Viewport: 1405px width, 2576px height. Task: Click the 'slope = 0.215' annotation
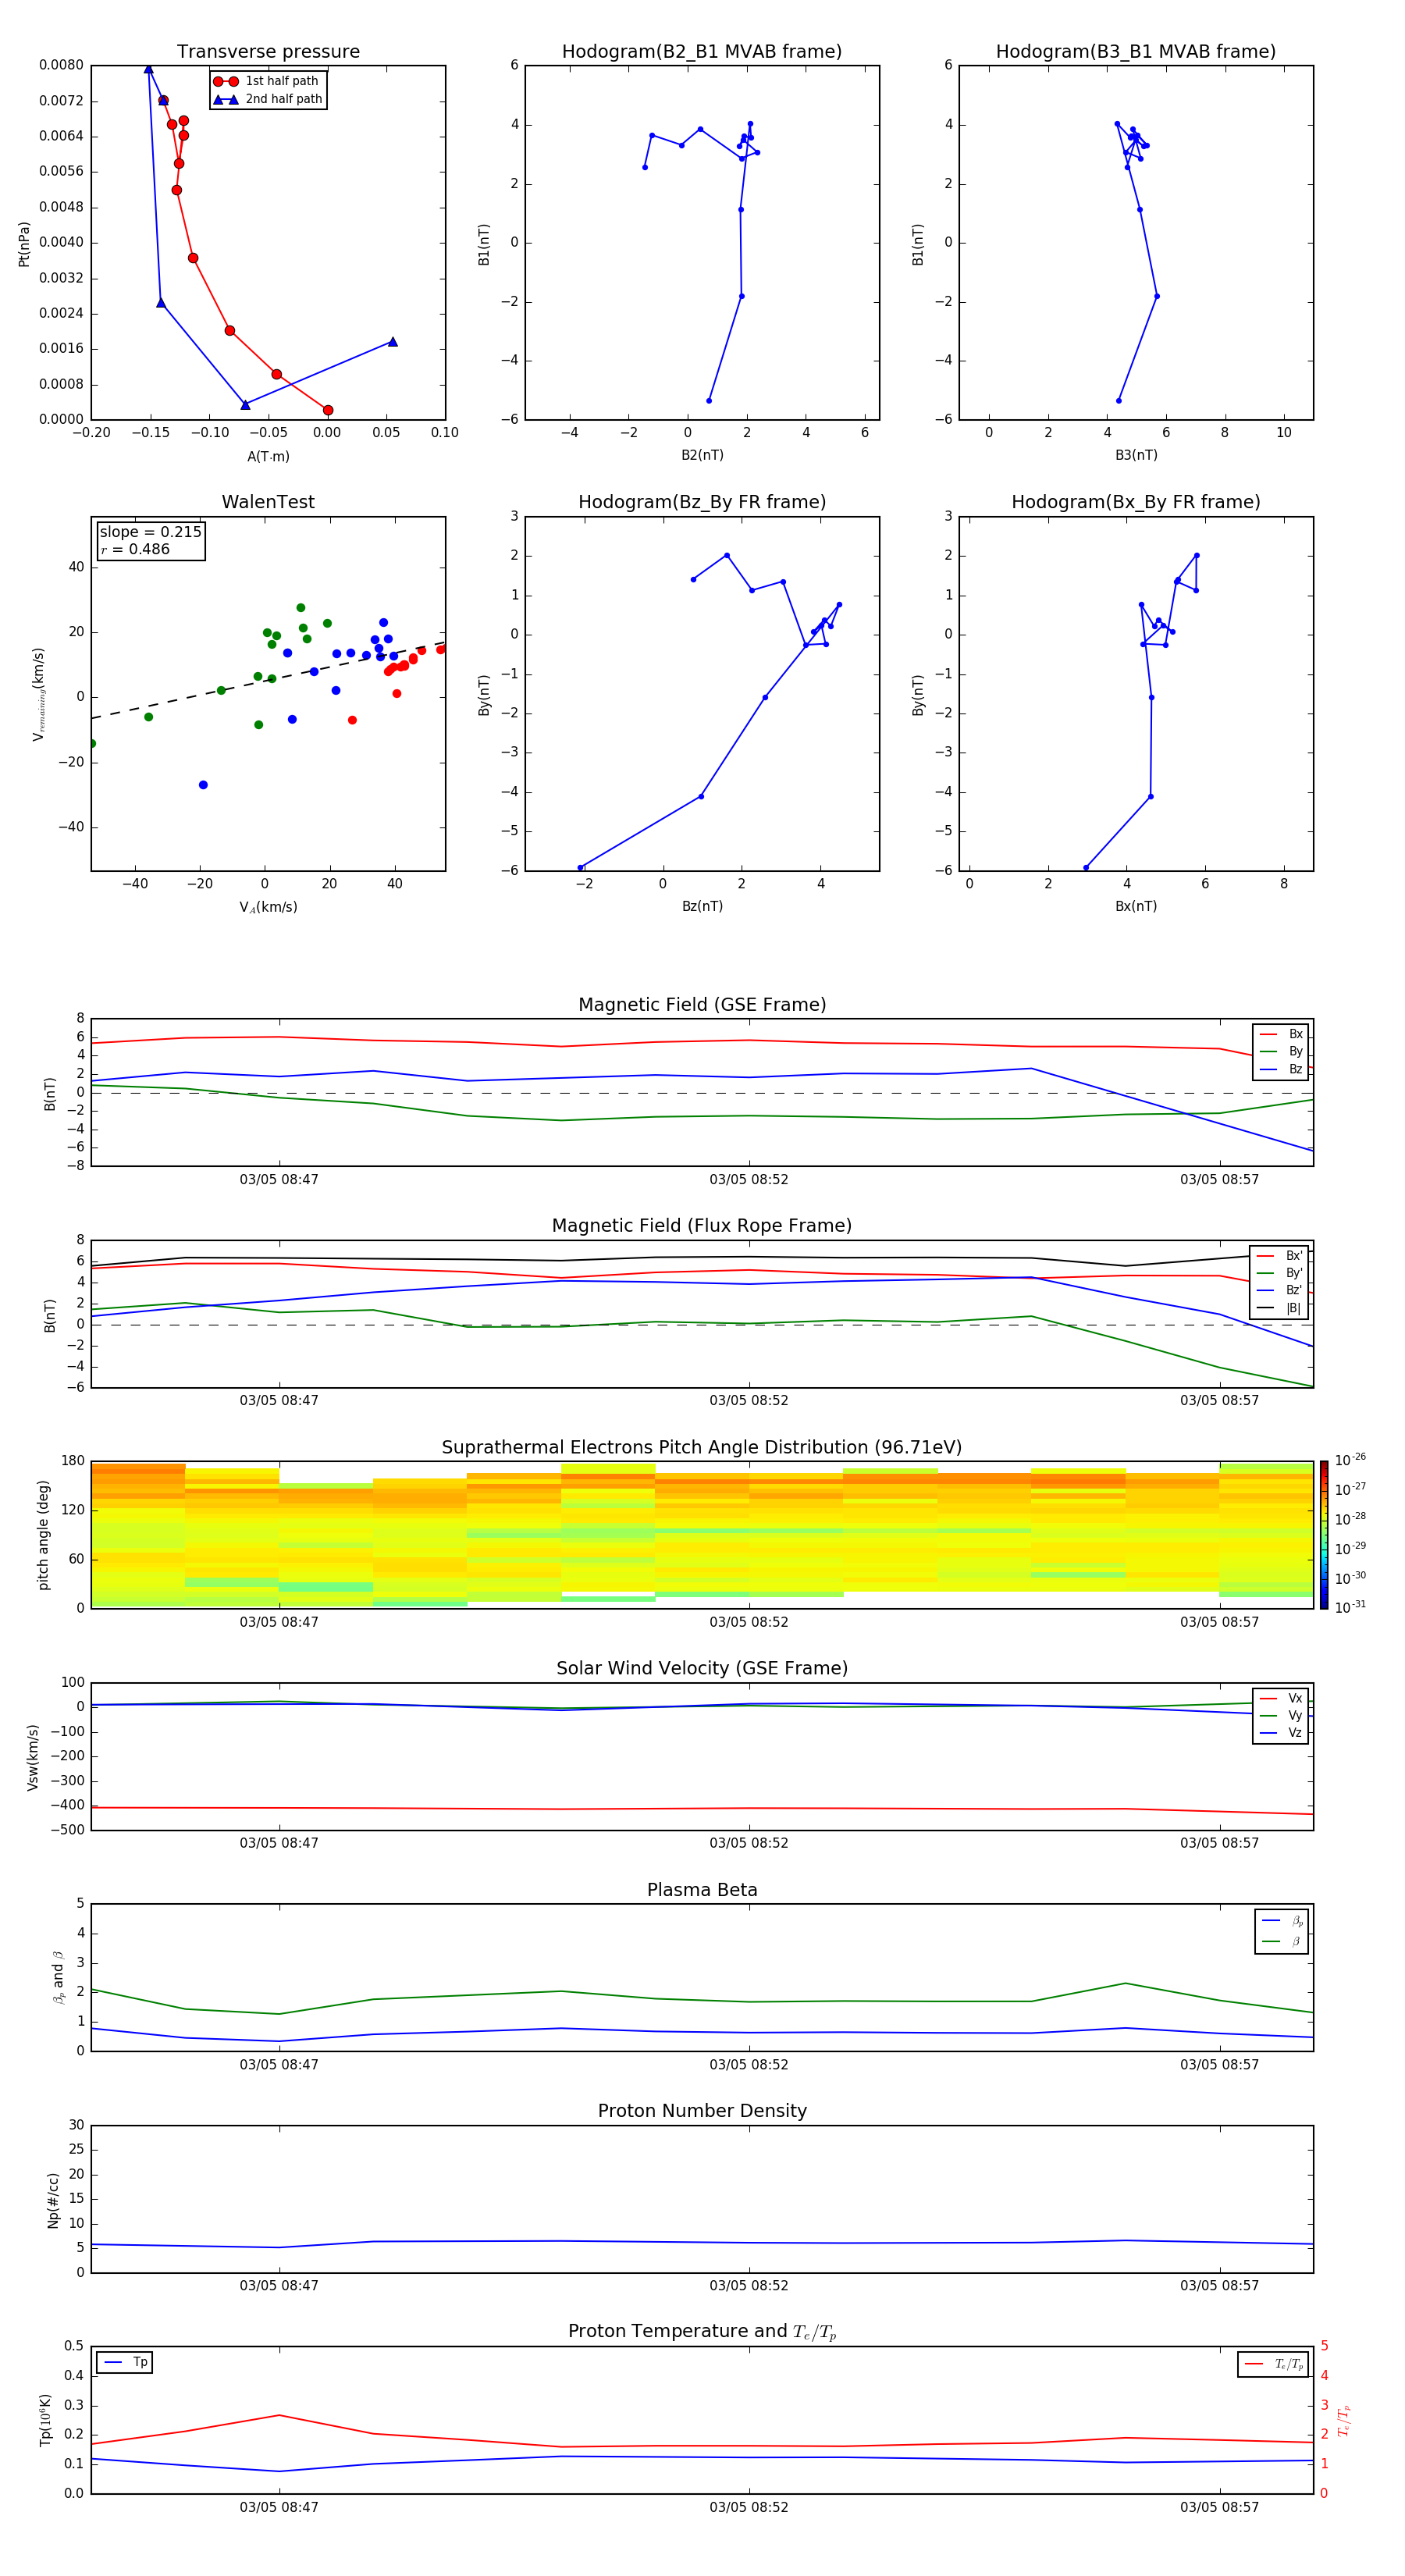click(150, 532)
